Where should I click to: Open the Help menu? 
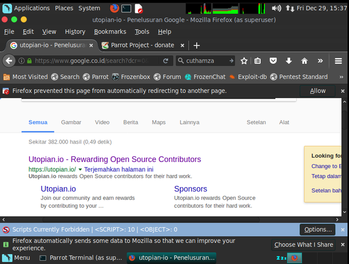(x=165, y=32)
